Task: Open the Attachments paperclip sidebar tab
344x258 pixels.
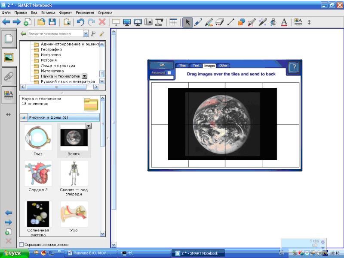Action: tap(8, 76)
